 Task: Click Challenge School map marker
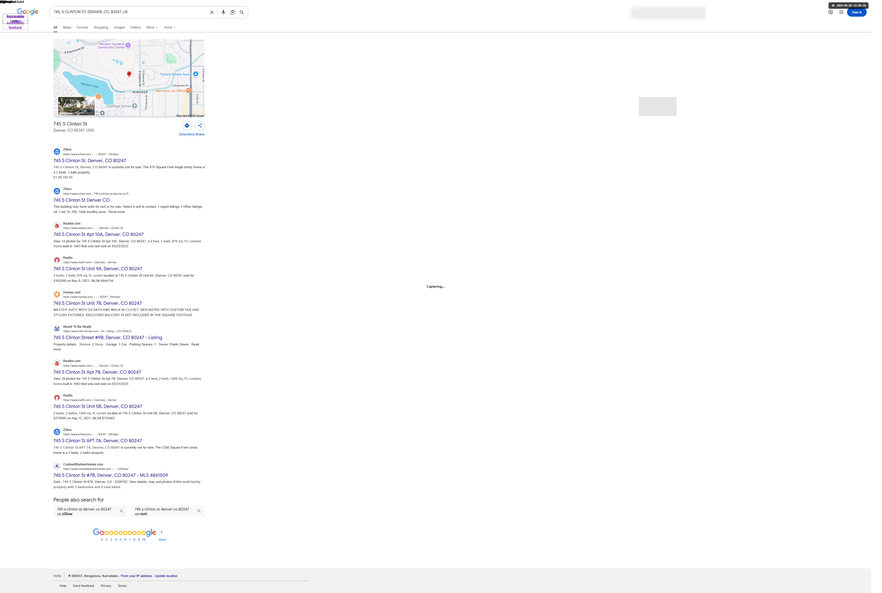[x=134, y=106]
